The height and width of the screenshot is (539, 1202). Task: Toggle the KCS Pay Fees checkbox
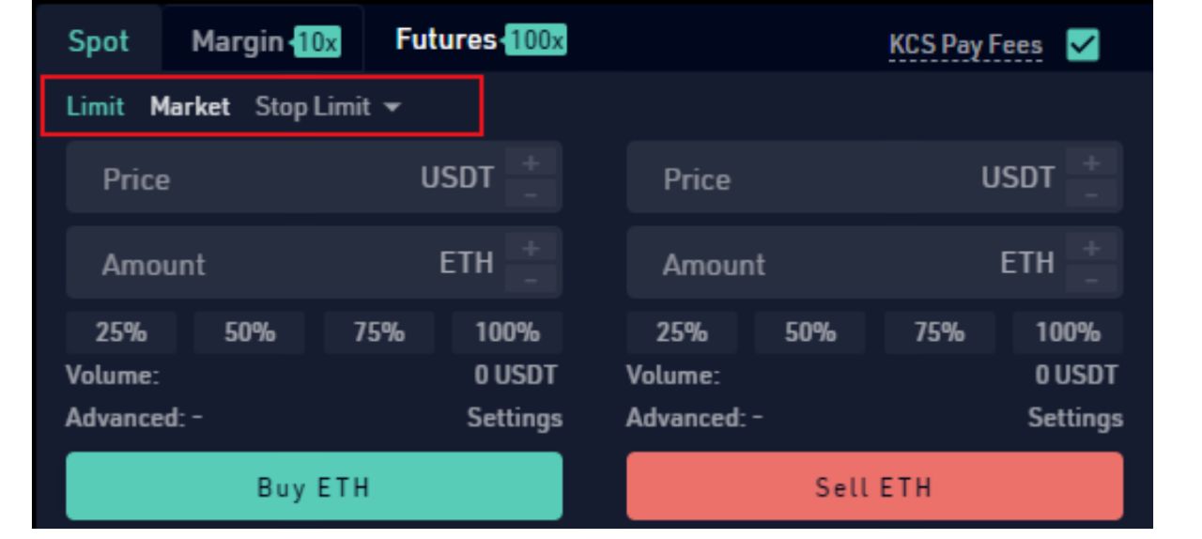click(1086, 43)
